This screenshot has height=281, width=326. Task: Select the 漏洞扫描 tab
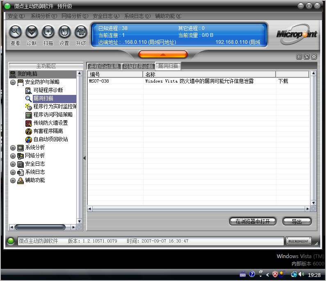click(x=168, y=66)
